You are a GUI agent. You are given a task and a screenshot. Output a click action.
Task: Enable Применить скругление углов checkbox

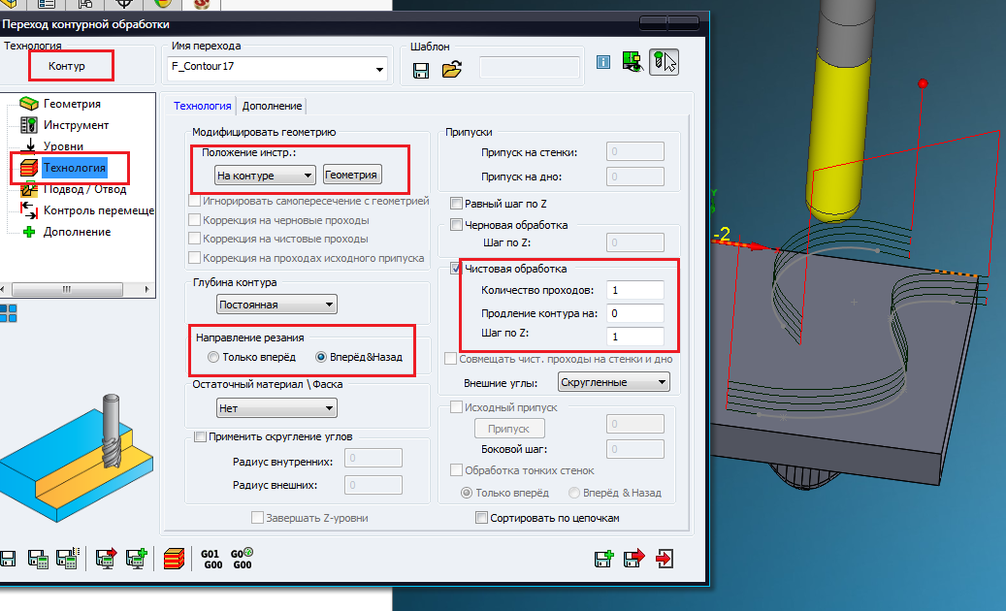[200, 436]
